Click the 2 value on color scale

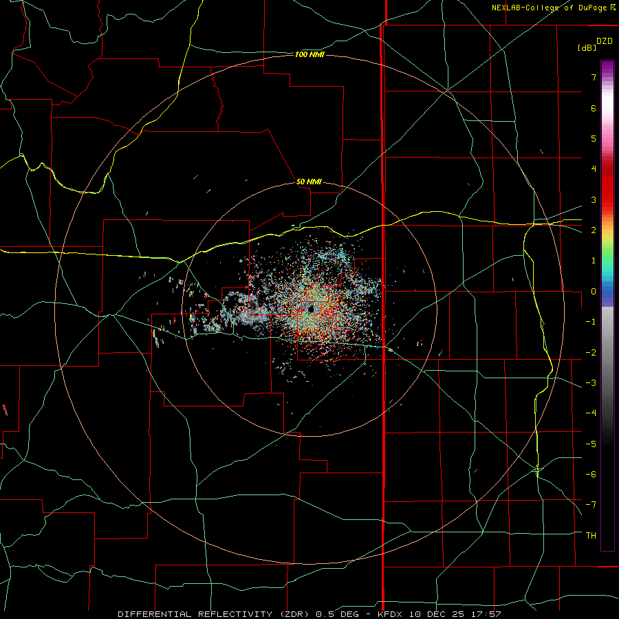pyautogui.click(x=594, y=230)
